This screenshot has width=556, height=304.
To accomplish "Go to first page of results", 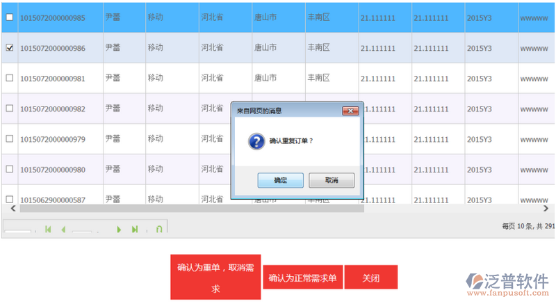I will [48, 229].
